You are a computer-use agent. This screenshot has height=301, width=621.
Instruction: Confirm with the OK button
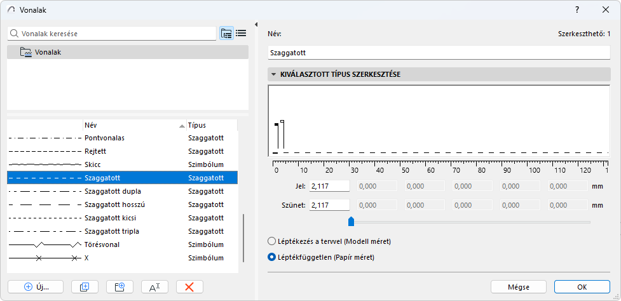582,287
